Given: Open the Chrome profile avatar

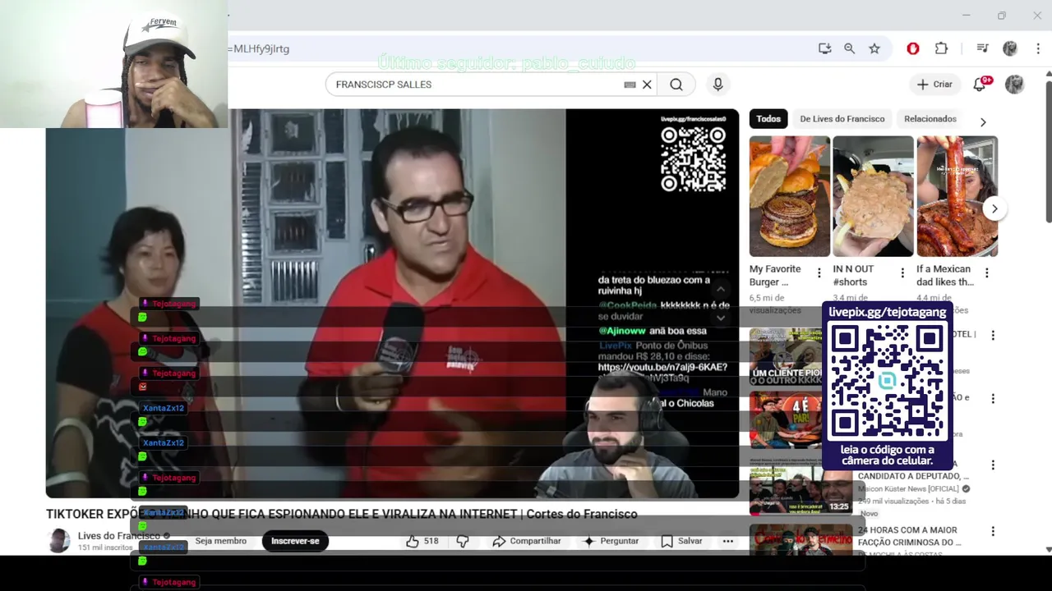Looking at the screenshot, I should [x=1010, y=48].
